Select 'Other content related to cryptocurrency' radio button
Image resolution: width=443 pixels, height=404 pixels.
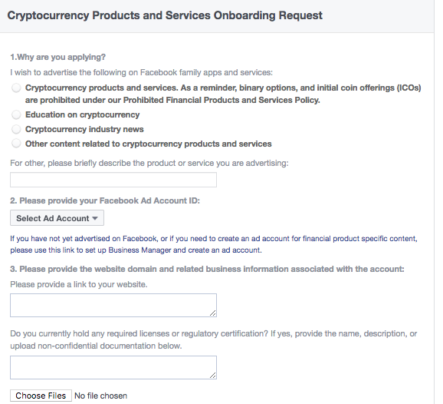coord(16,144)
